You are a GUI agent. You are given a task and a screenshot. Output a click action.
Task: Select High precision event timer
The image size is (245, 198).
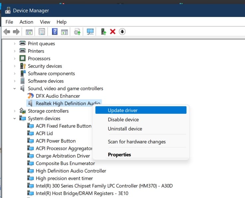64,178
